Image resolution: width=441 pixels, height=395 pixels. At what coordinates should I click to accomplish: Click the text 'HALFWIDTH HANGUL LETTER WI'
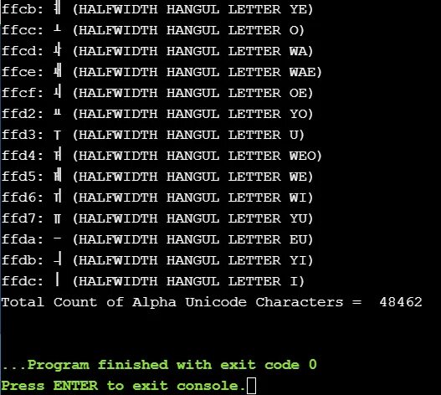pos(193,197)
